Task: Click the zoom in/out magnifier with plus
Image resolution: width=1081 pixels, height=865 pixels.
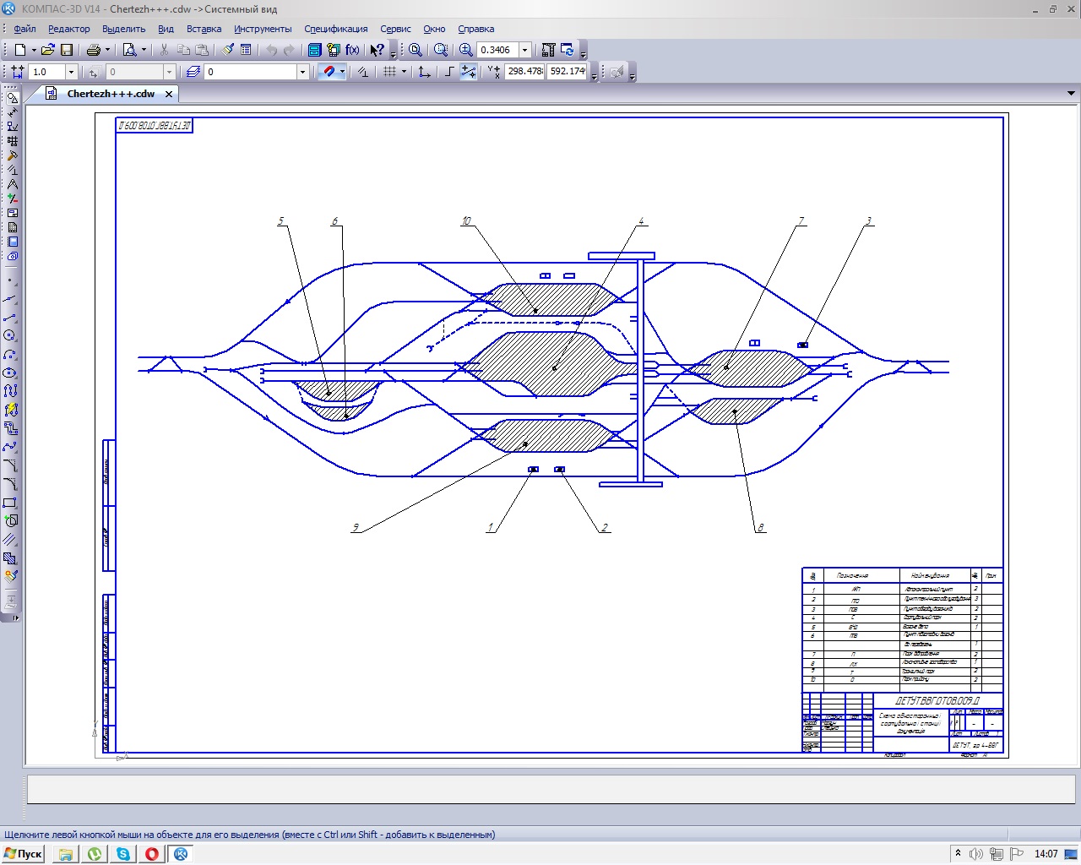Action: 465,50
